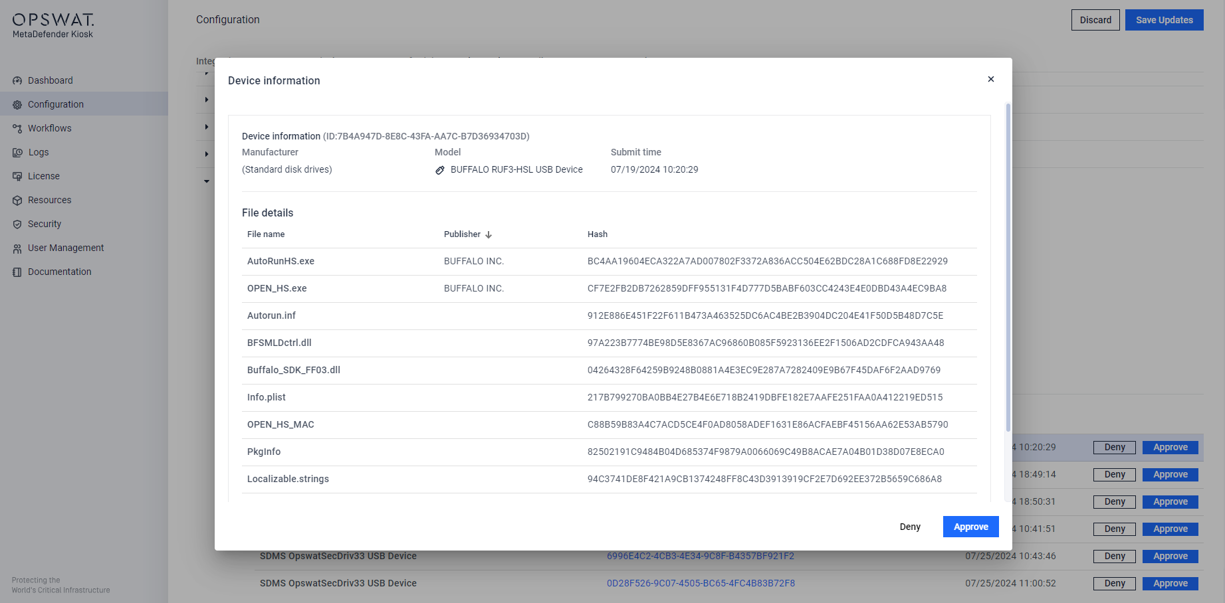
Task: Expand the fourth collapsed configuration section arrow
Action: [207, 154]
